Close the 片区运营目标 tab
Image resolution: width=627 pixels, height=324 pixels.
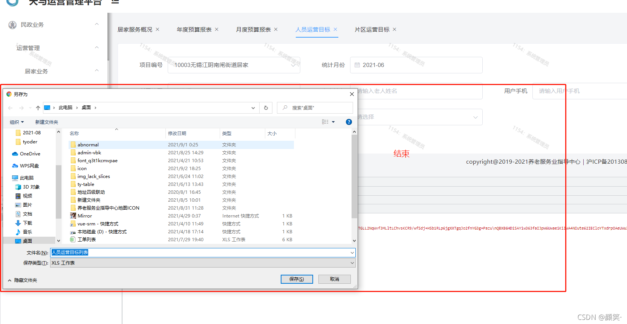(395, 29)
